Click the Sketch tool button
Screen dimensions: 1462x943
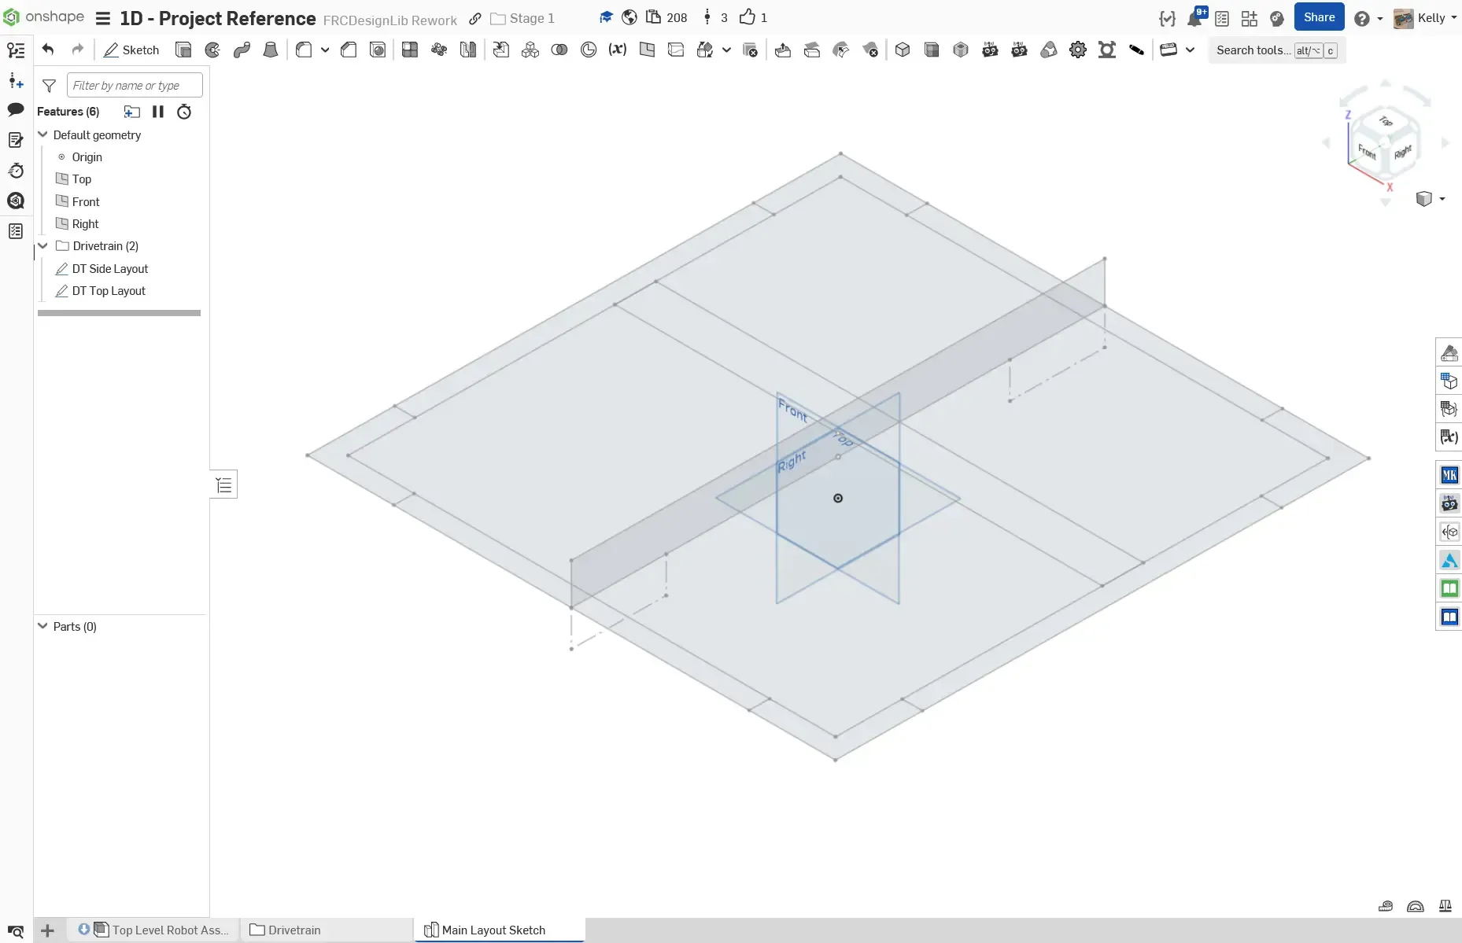tap(131, 50)
